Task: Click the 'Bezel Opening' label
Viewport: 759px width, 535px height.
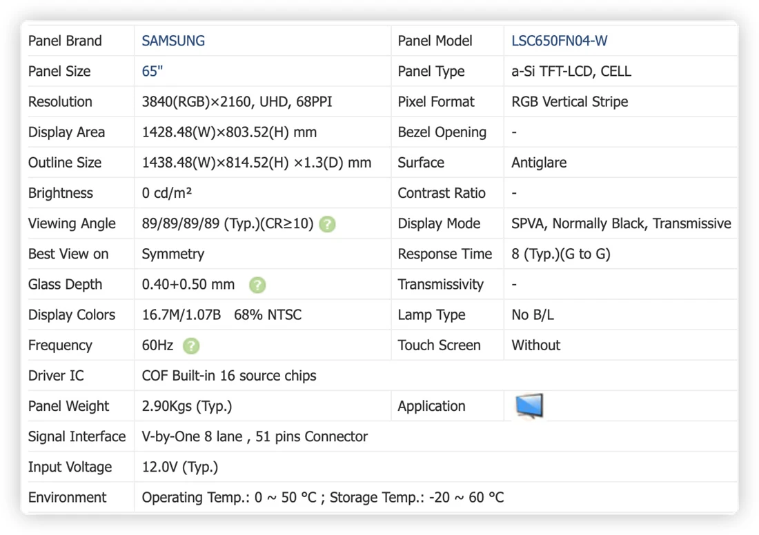Action: click(x=442, y=132)
